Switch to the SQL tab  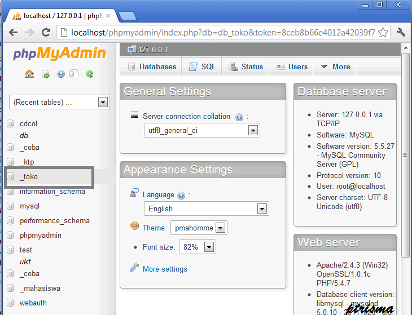202,66
